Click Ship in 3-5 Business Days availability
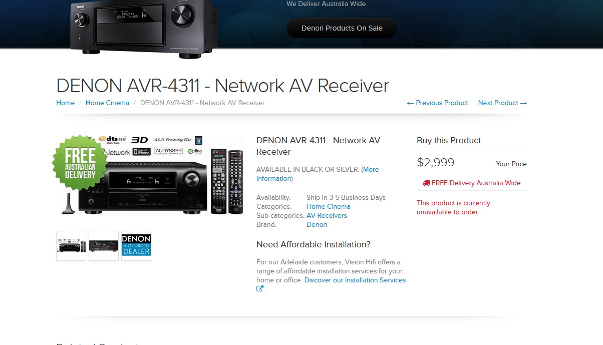The height and width of the screenshot is (345, 603). click(346, 197)
